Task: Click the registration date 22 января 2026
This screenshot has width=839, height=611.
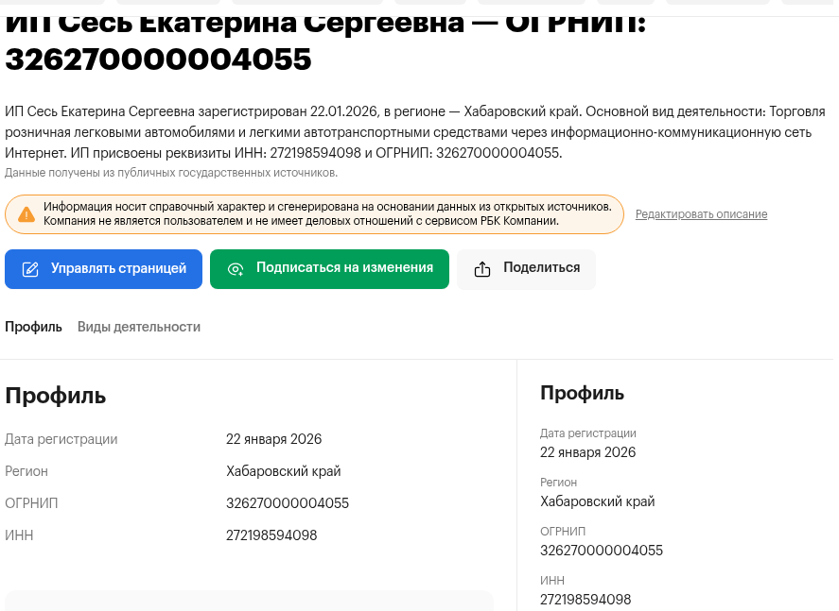Action: pyautogui.click(x=274, y=439)
